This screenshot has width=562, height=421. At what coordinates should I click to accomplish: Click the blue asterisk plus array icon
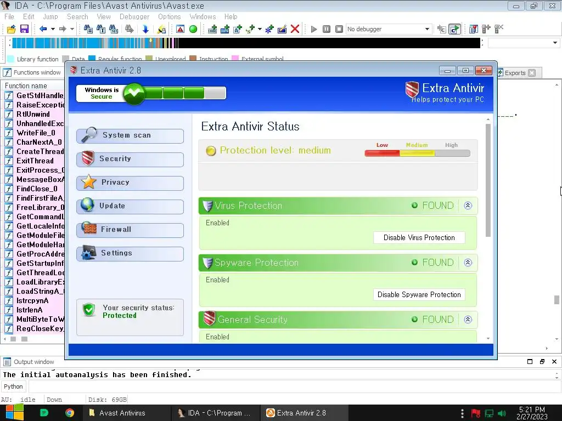click(x=269, y=29)
